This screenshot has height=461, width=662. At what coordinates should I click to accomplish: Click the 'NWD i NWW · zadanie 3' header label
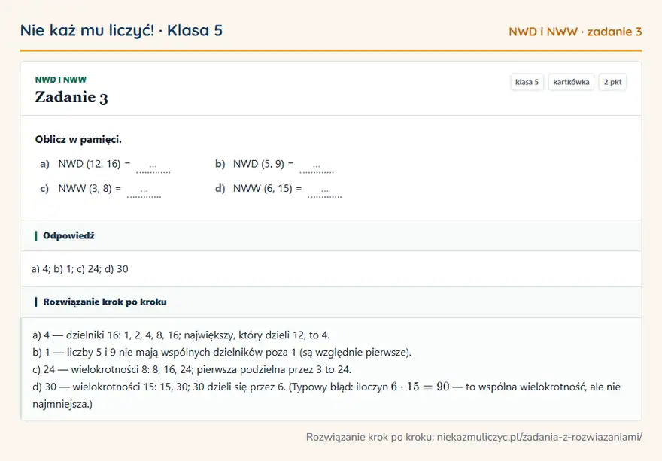[x=575, y=32]
